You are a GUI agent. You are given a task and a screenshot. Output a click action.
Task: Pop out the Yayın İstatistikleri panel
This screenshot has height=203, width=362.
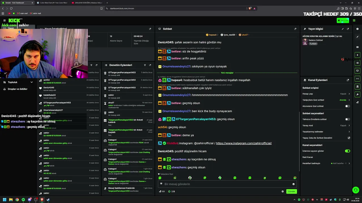[x=150, y=29]
